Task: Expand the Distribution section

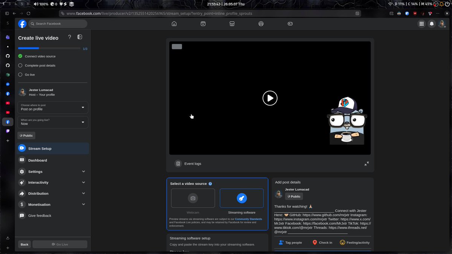Action: (x=53, y=193)
